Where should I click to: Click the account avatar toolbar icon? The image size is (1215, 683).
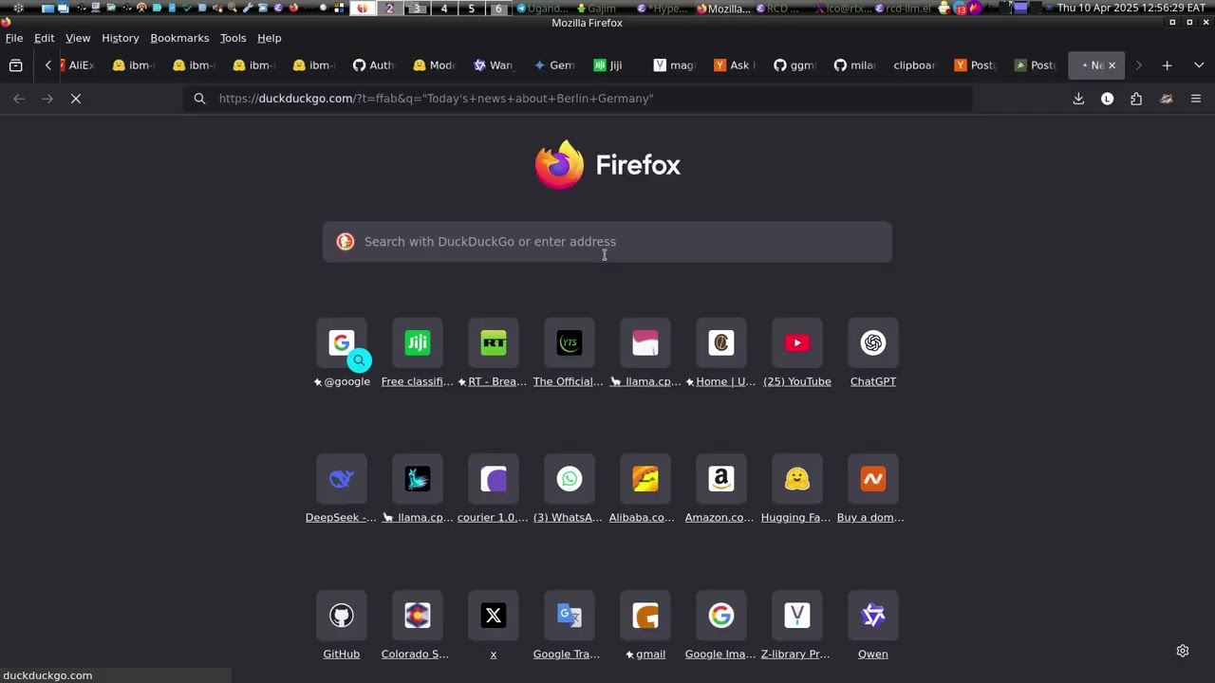pos(1107,99)
